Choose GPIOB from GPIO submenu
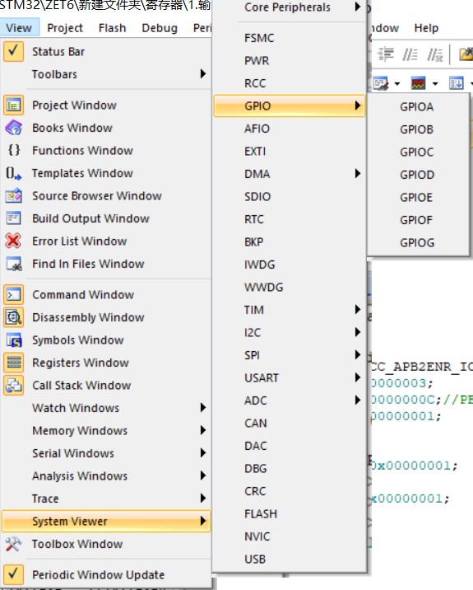Image resolution: width=473 pixels, height=590 pixels. point(417,129)
